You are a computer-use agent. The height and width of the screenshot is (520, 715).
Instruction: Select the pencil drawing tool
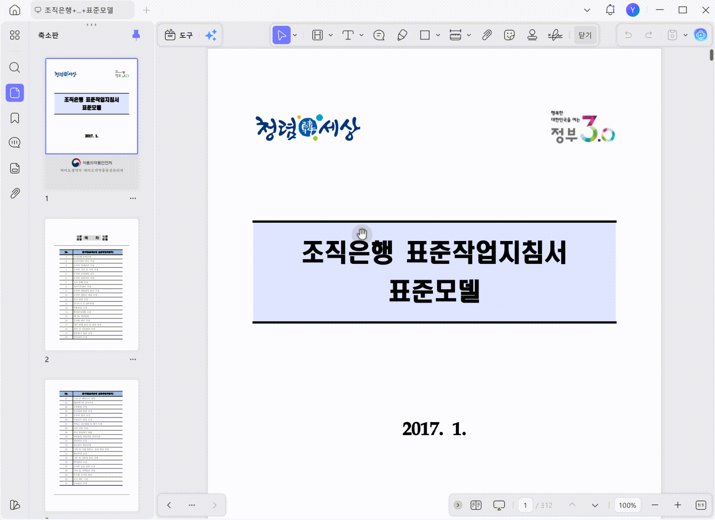click(402, 35)
